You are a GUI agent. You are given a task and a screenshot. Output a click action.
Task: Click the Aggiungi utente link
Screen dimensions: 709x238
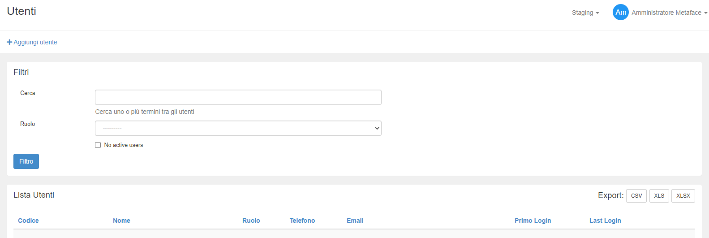point(35,42)
